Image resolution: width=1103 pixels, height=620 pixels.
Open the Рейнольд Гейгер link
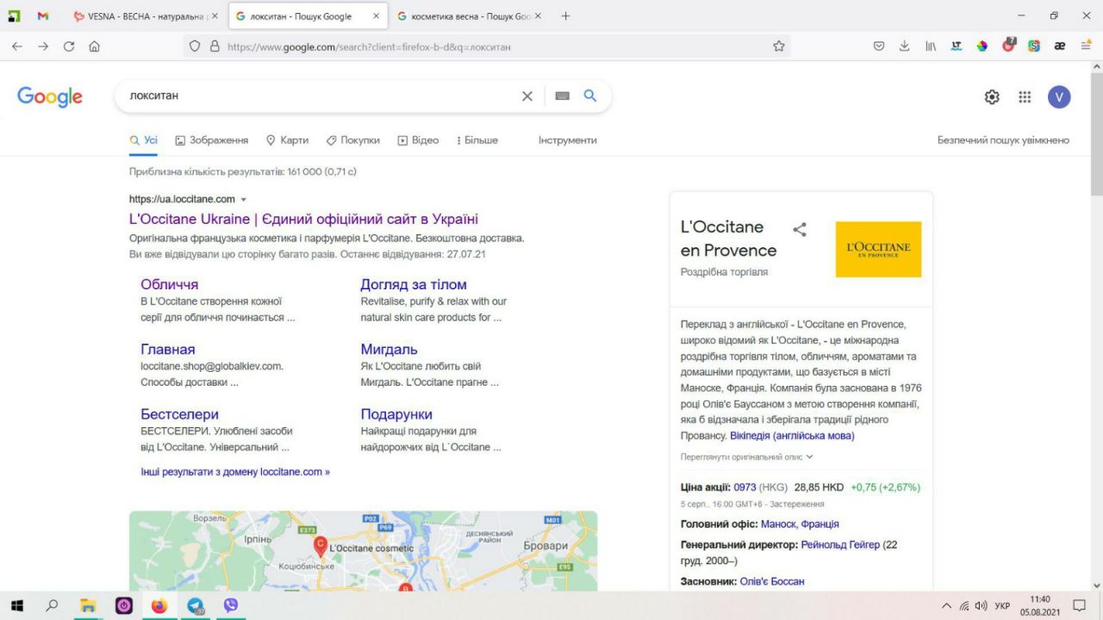(840, 545)
